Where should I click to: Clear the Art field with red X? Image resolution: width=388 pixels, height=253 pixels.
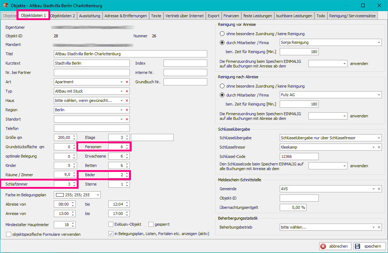(127, 82)
